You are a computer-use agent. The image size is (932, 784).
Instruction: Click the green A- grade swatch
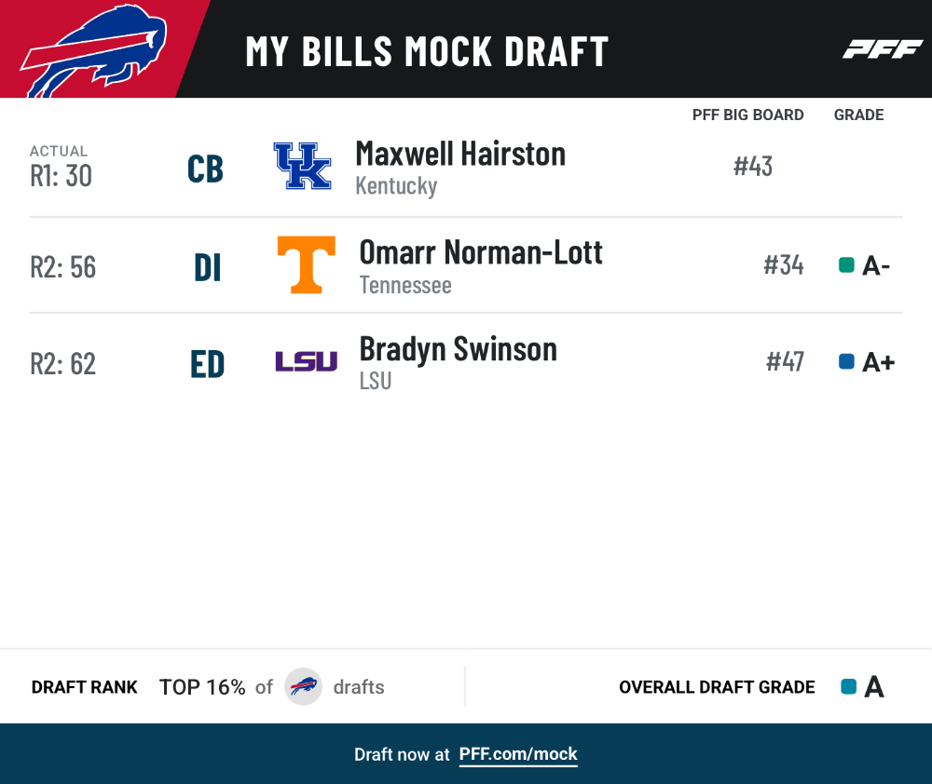pos(846,264)
